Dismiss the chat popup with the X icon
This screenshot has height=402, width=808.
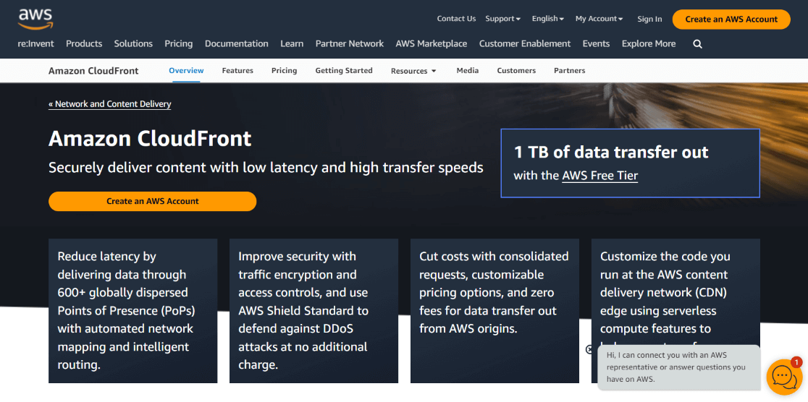pos(590,349)
